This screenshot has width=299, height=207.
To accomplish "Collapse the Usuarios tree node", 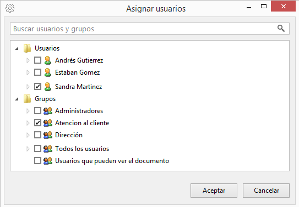I will click(17, 48).
